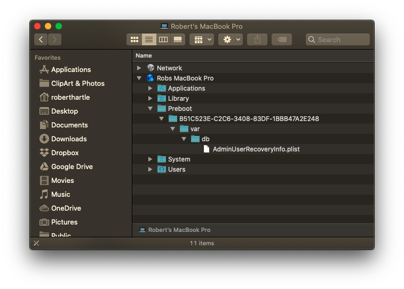Select the System folder icon
The height and width of the screenshot is (289, 404).
tap(162, 159)
